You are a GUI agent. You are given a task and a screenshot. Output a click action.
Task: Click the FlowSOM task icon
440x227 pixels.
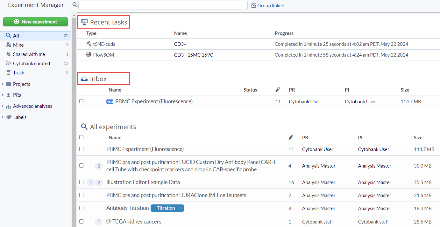[x=89, y=55]
